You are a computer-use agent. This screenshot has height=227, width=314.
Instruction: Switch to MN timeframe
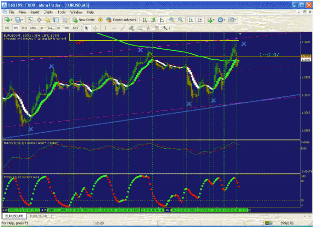click(75, 28)
